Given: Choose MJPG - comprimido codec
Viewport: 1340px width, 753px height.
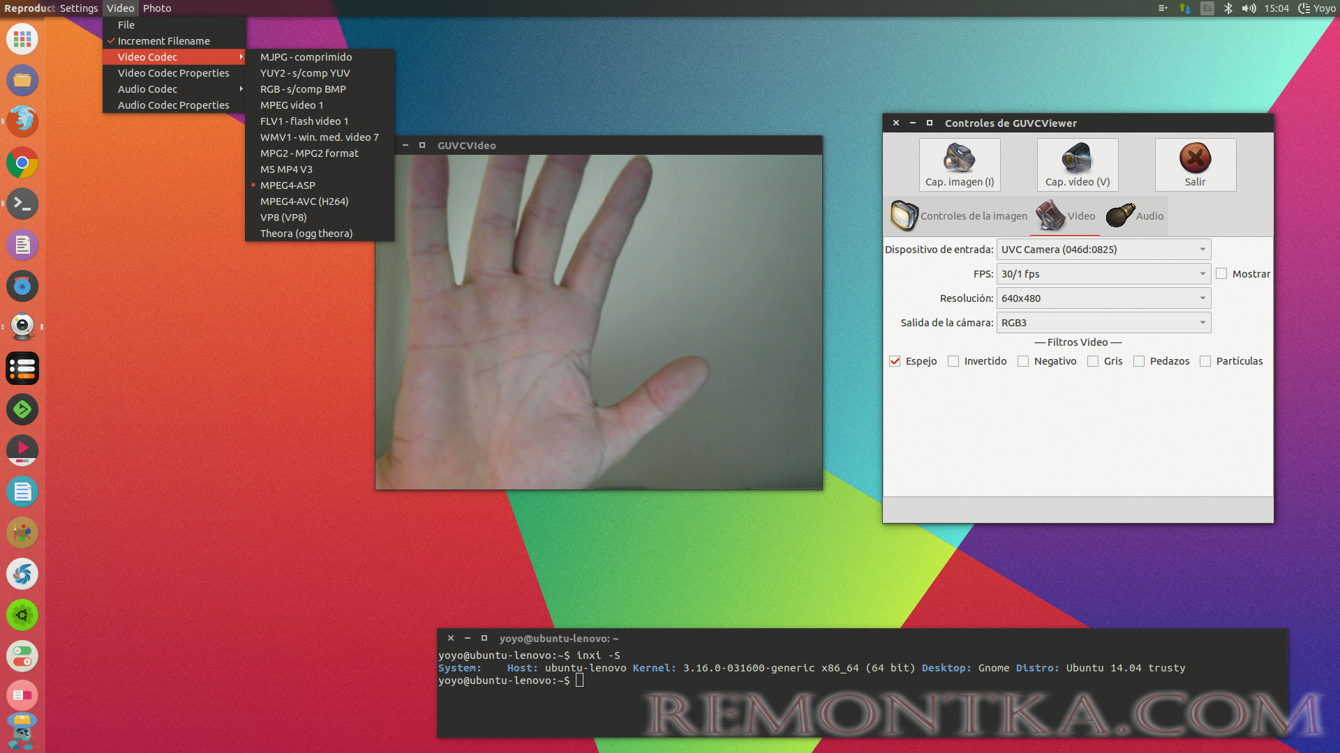Looking at the screenshot, I should [320, 57].
